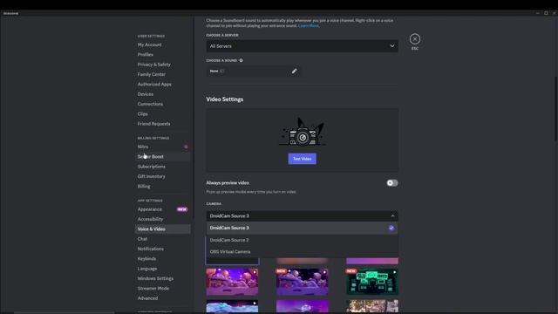Viewport: 558px width, 314px height.
Task: Click the settings page vertical scrollbar
Action: (555, 108)
